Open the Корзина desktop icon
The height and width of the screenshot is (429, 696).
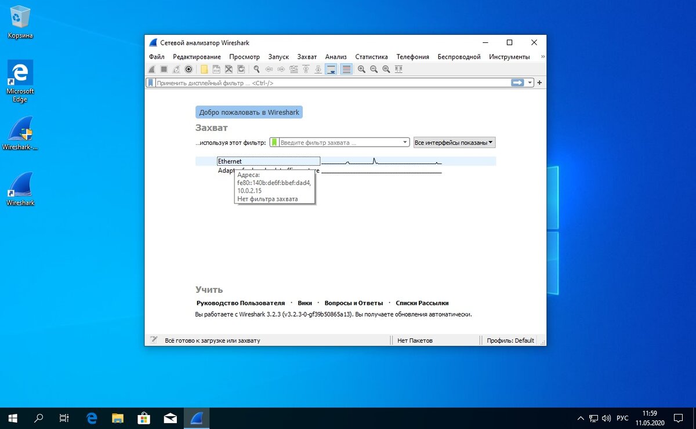[20, 23]
